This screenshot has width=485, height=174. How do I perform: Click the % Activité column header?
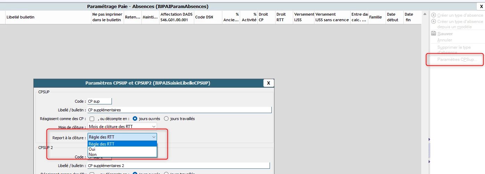click(x=249, y=17)
